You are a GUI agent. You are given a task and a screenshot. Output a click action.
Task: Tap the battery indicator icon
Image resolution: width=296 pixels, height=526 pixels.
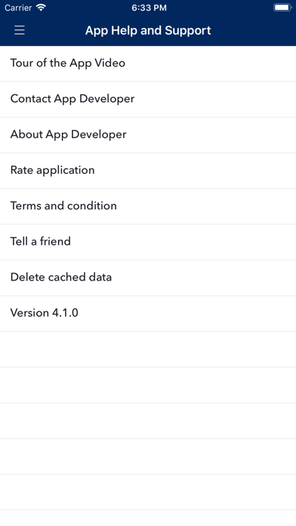tap(282, 8)
